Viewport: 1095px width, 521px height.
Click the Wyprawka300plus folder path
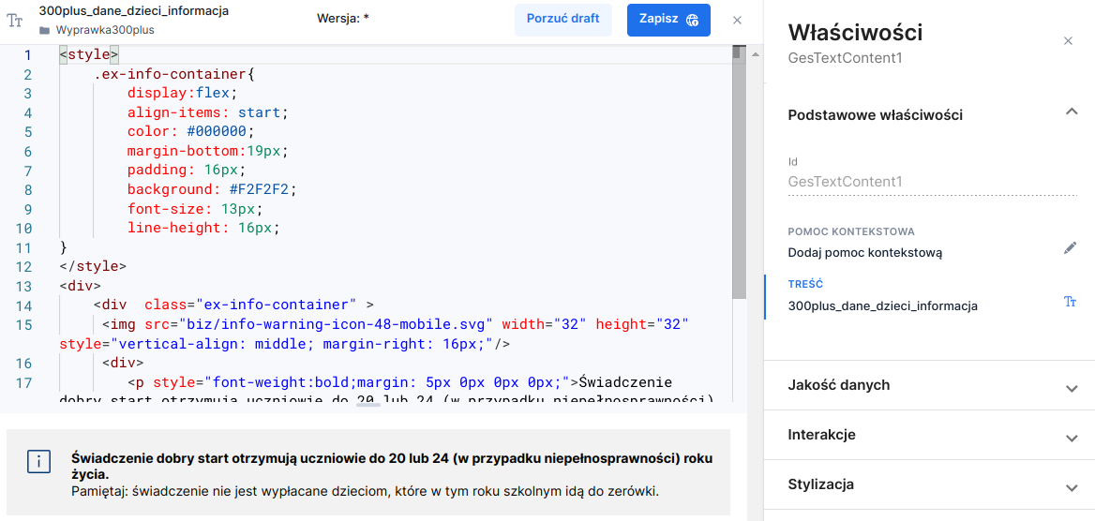[x=105, y=30]
